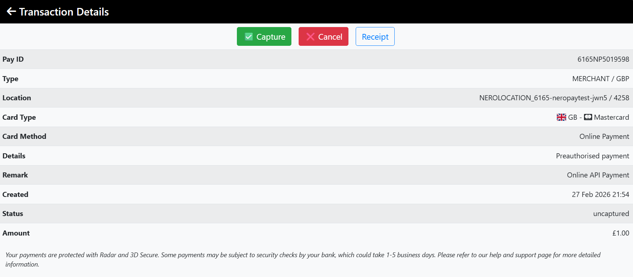Click the Online API Payment remark
Image resolution: width=633 pixels, height=277 pixels.
(x=598, y=175)
